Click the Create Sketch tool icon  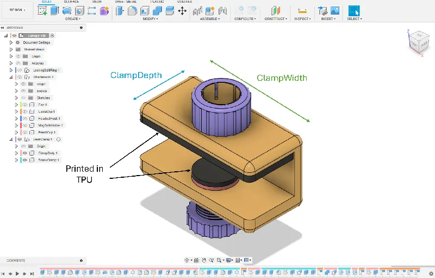(43, 10)
